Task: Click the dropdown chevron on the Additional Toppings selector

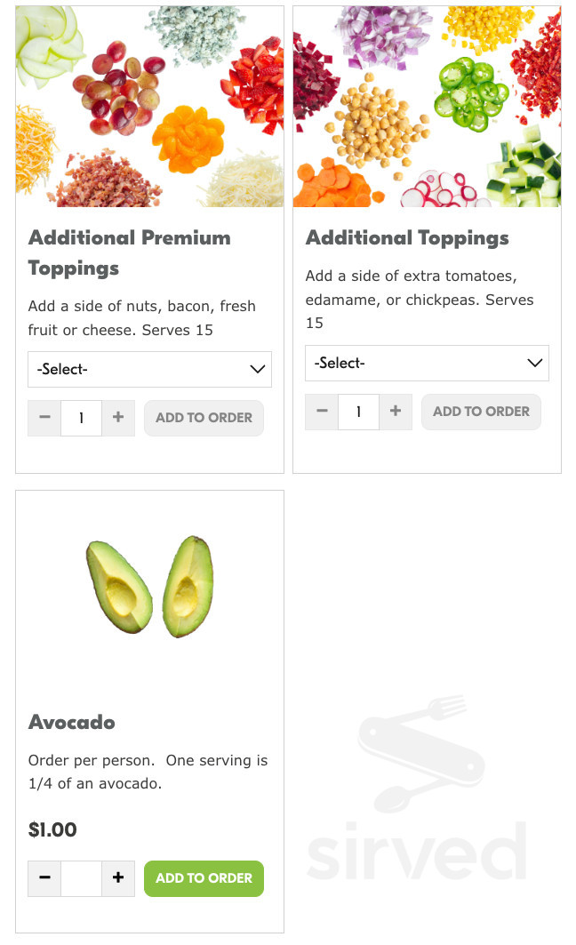Action: click(534, 363)
